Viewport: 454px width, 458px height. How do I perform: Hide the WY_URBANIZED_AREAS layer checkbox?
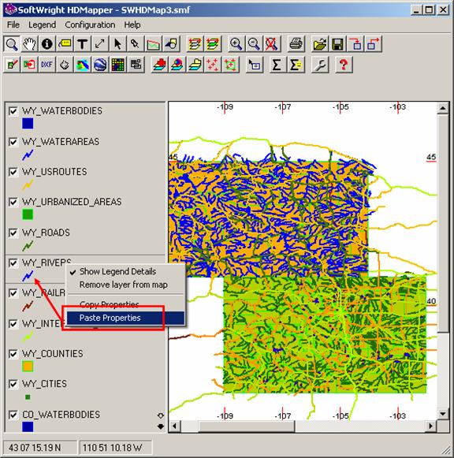[13, 202]
